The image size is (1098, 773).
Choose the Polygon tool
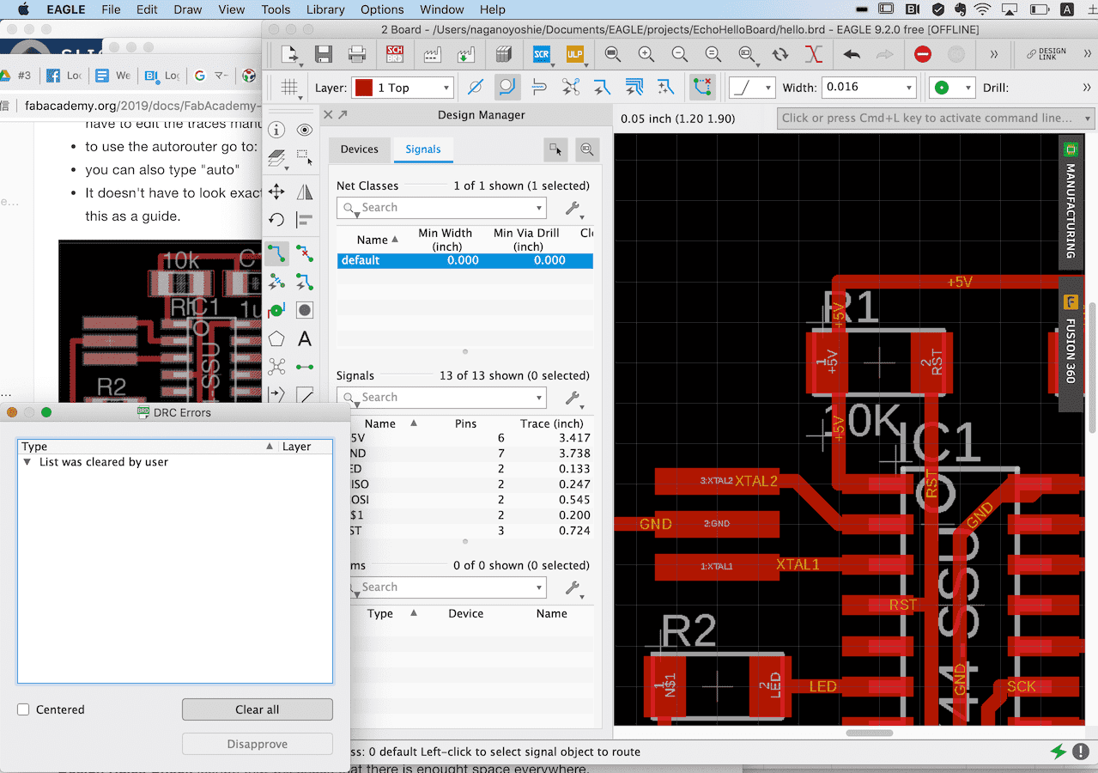pyautogui.click(x=276, y=339)
